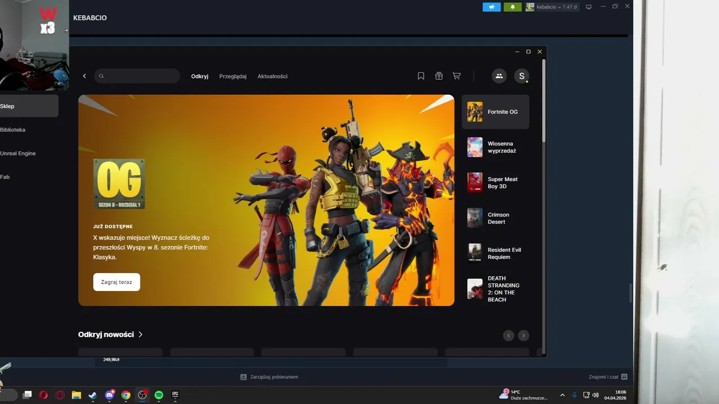Click the back arrow in Epic launcher

point(84,76)
